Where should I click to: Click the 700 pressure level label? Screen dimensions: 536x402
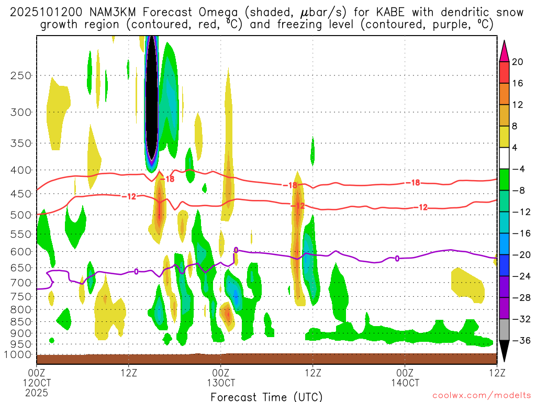(x=21, y=283)
